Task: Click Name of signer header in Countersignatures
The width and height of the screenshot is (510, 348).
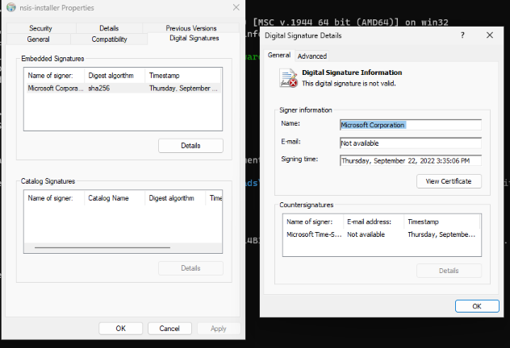Action: click(x=313, y=222)
